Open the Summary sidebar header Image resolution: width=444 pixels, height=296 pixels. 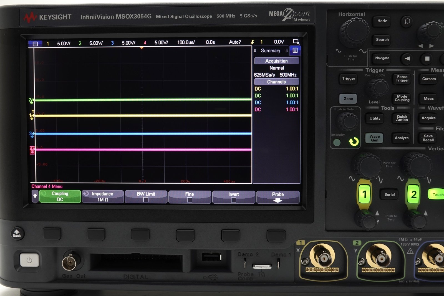click(x=271, y=50)
